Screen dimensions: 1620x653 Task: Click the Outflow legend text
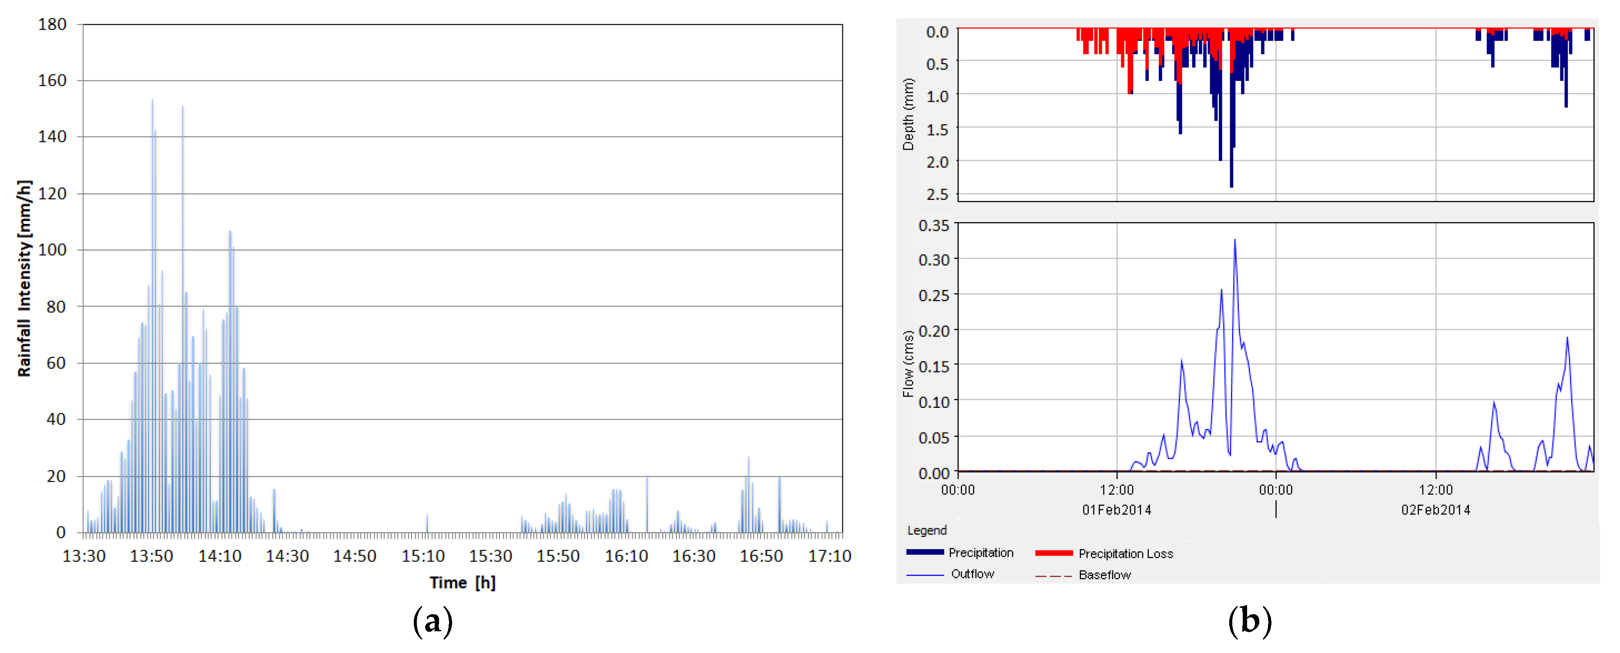(x=972, y=574)
